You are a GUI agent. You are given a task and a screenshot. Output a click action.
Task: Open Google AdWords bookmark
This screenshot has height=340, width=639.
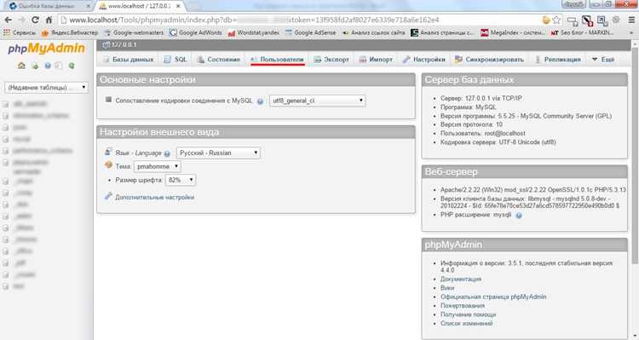coord(196,32)
